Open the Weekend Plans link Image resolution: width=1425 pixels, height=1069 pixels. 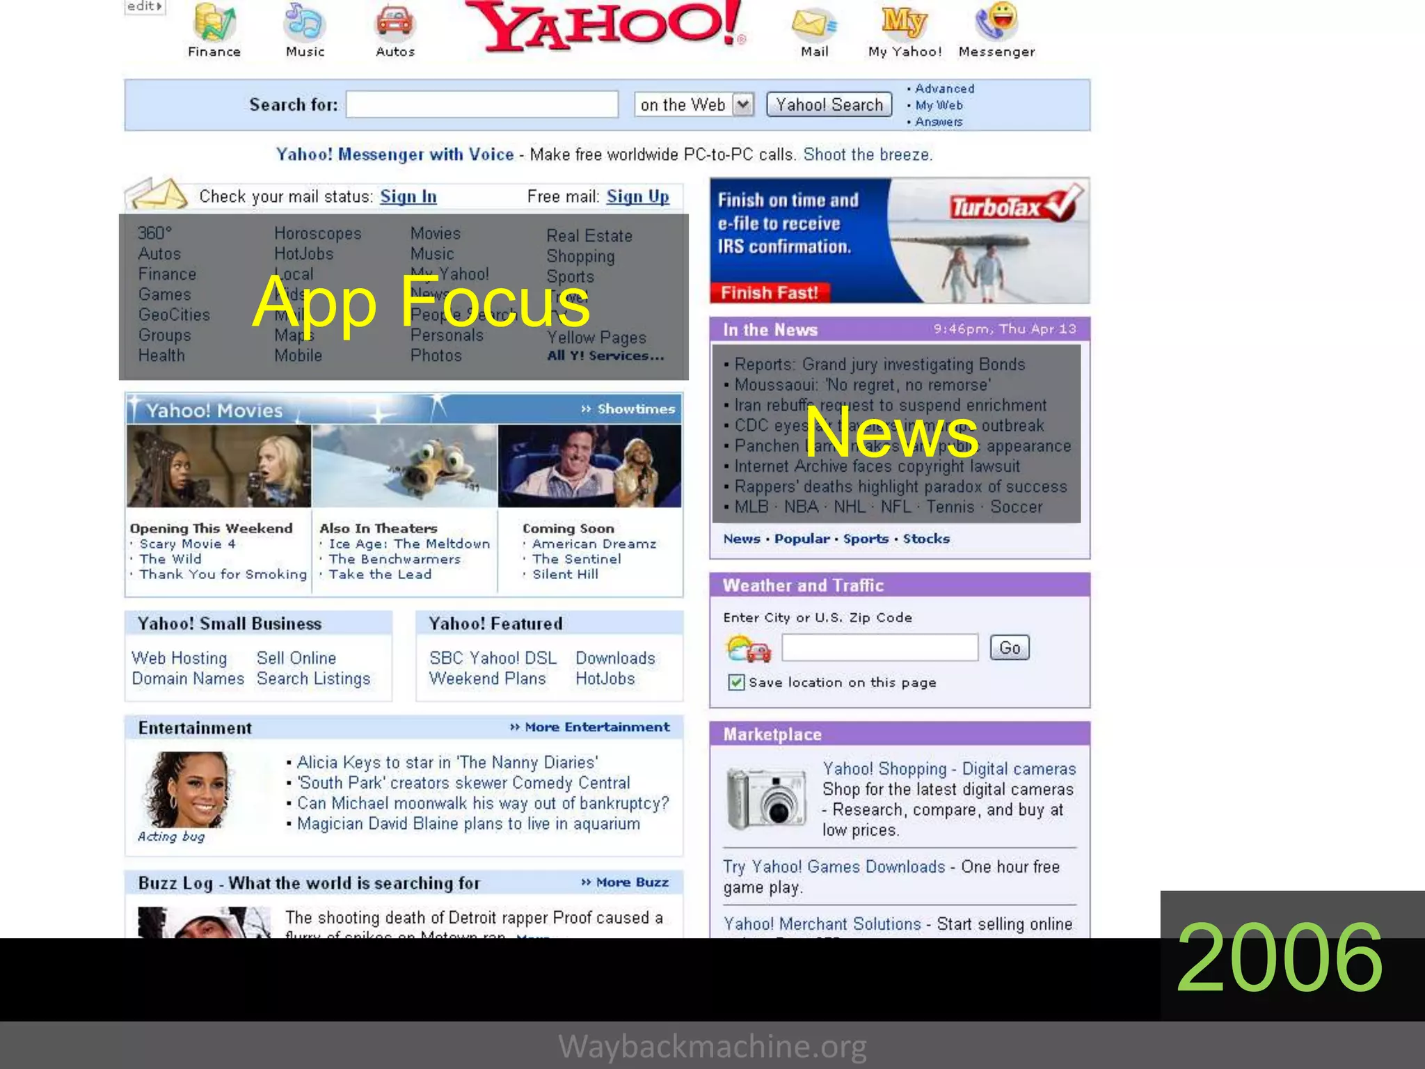point(488,679)
